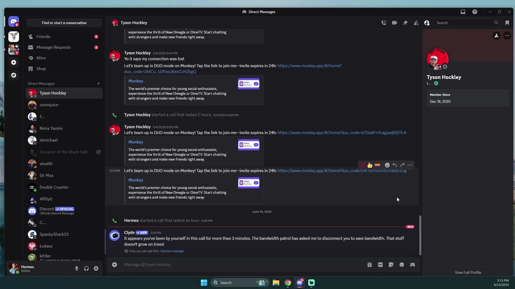Click the chat scrollbar thumb
This screenshot has width=515, height=289.
pyautogui.click(x=420, y=235)
